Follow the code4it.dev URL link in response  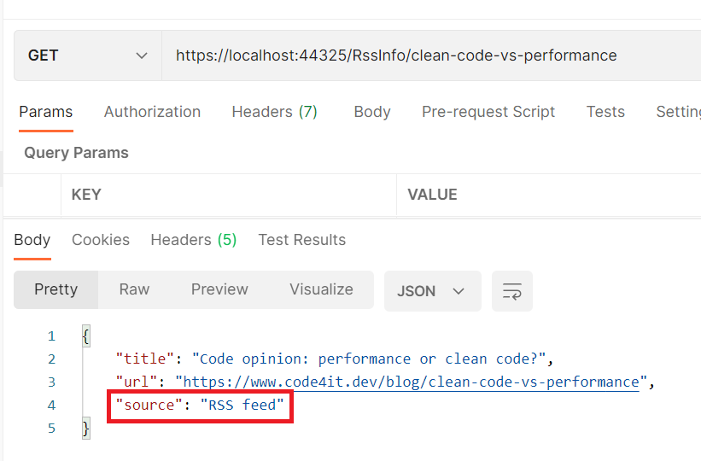pyautogui.click(x=411, y=382)
